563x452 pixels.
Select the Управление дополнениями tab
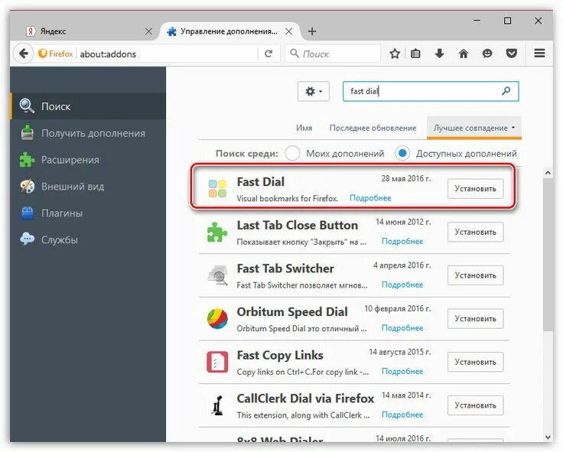pos(229,31)
